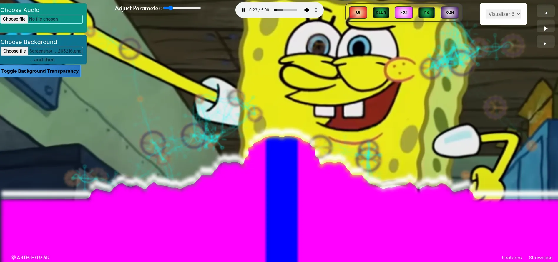Toggle the pink FX1 effect
The width and height of the screenshot is (558, 262).
click(404, 13)
